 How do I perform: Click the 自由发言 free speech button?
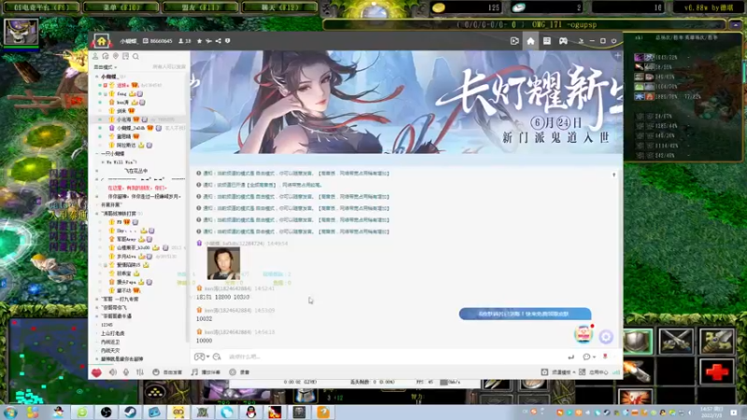(167, 372)
